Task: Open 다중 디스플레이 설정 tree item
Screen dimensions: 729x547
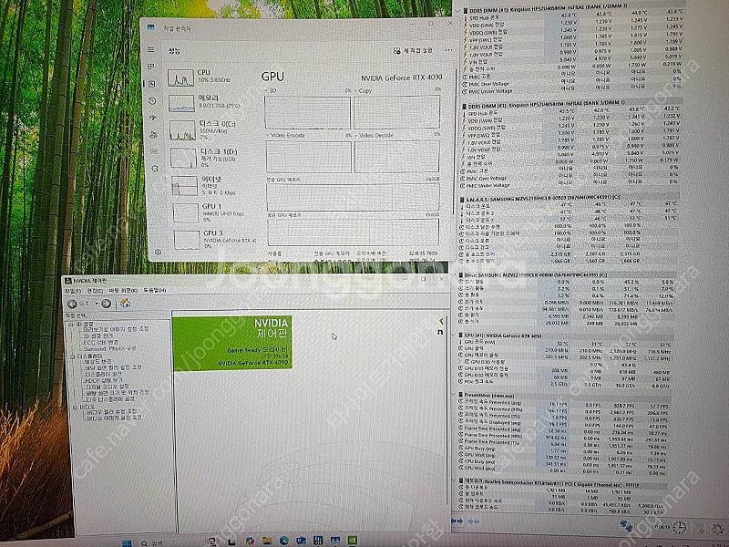Action: pyautogui.click(x=110, y=399)
